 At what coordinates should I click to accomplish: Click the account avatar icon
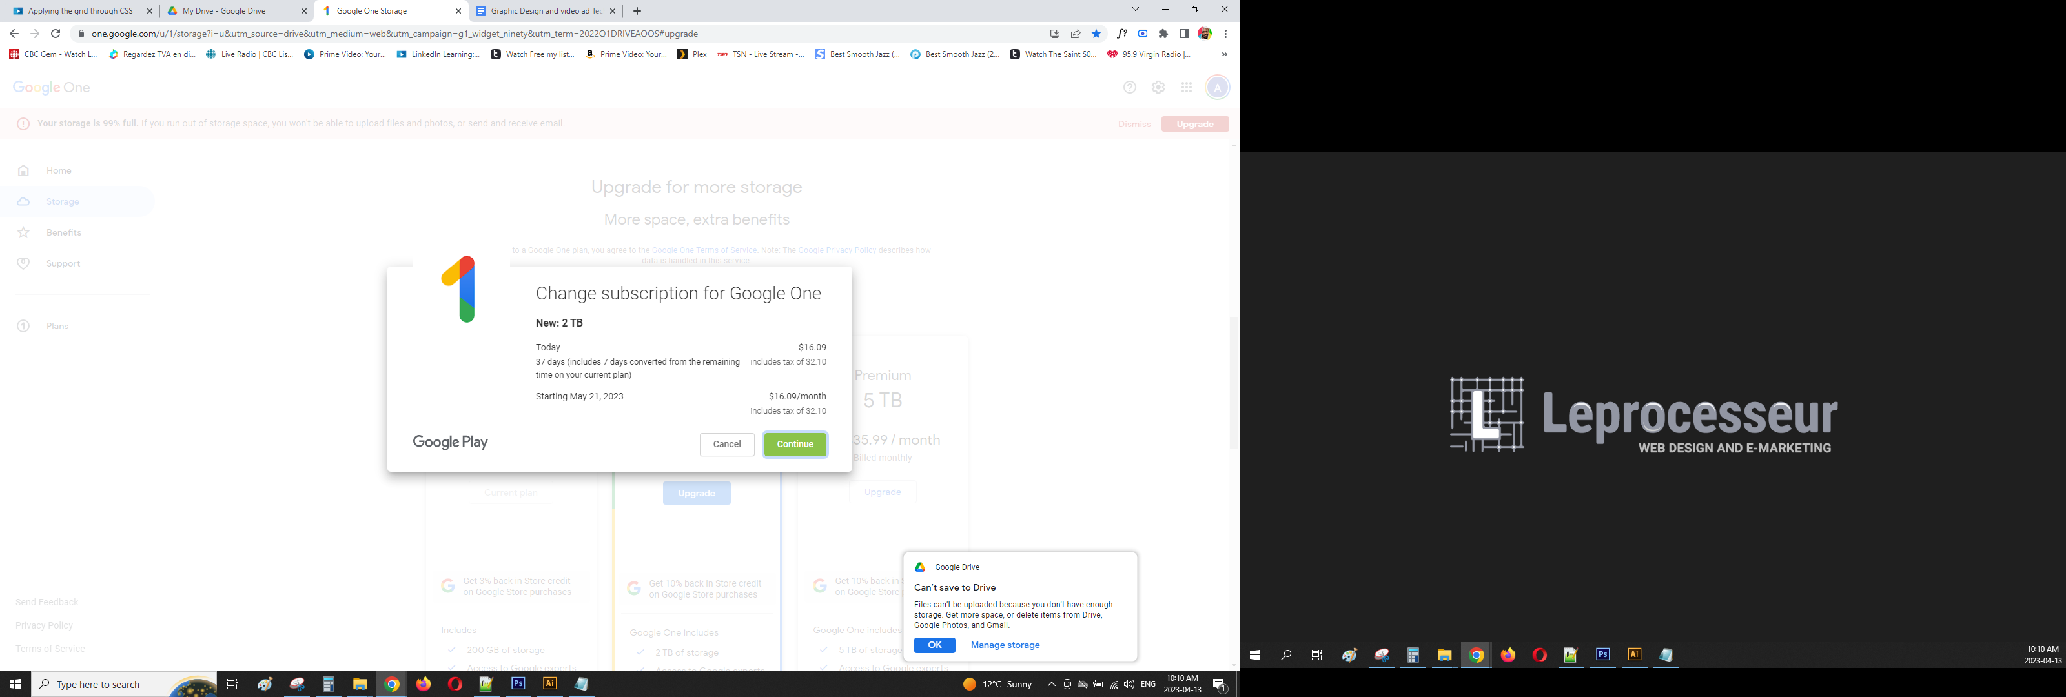(x=1216, y=87)
